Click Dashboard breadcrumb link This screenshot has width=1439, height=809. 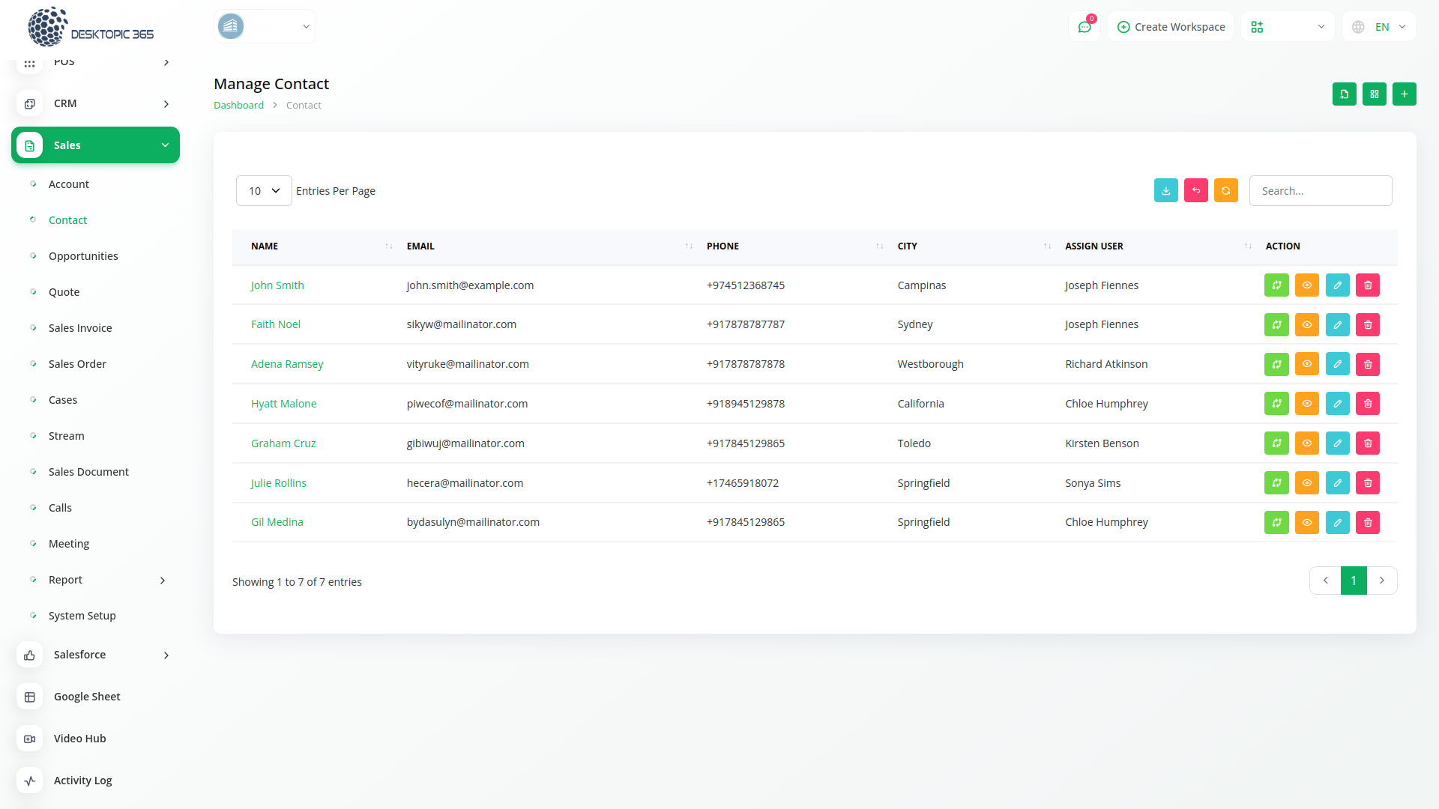click(x=238, y=106)
